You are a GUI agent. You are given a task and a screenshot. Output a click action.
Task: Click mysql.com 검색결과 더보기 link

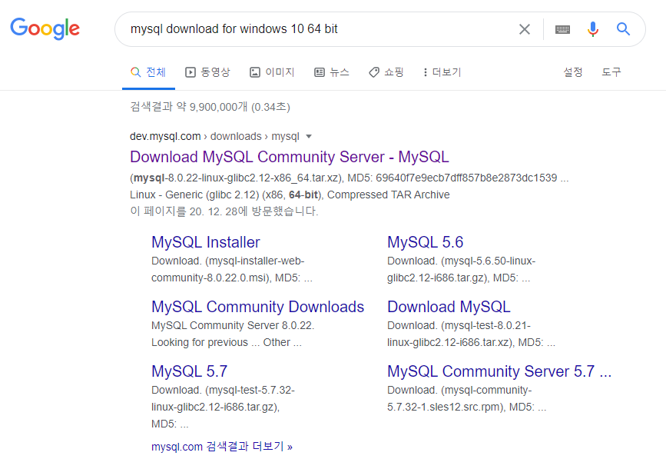222,447
